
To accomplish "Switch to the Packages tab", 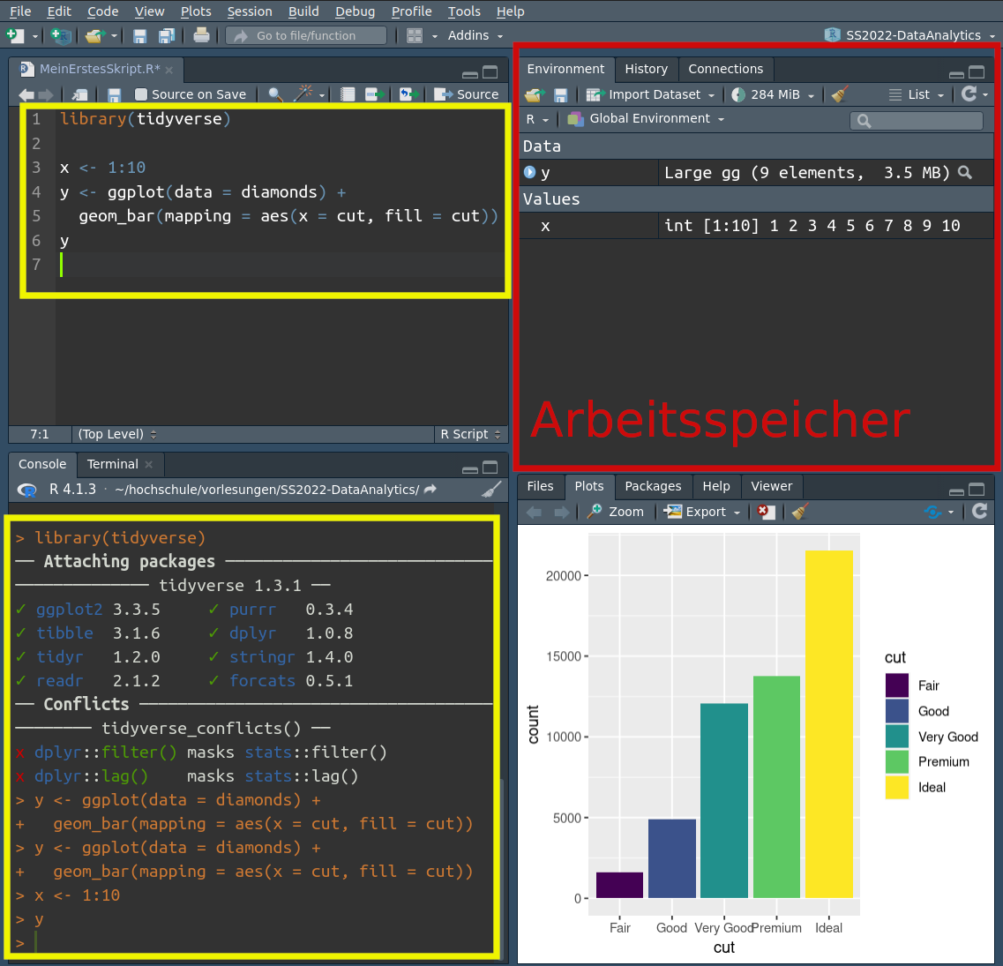I will (x=653, y=486).
